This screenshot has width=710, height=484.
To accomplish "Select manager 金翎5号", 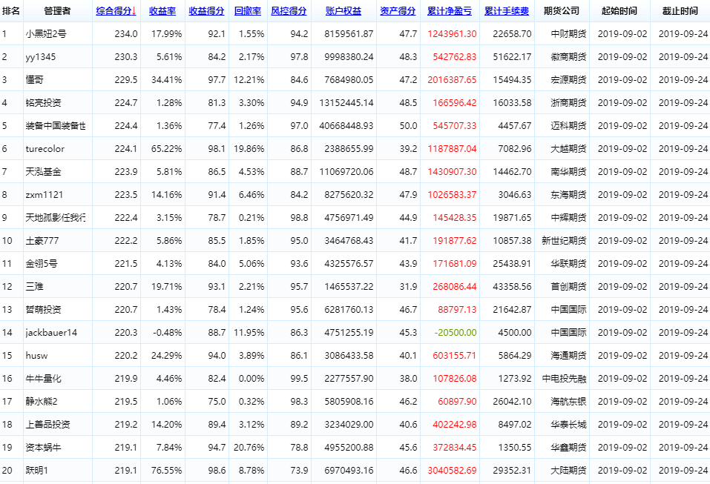I will tap(42, 264).
